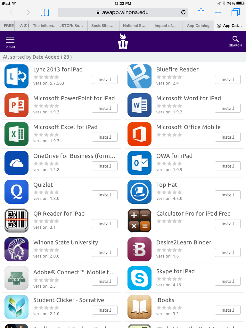
Task: Switch to the SocioSite tab
Action: (x=102, y=26)
